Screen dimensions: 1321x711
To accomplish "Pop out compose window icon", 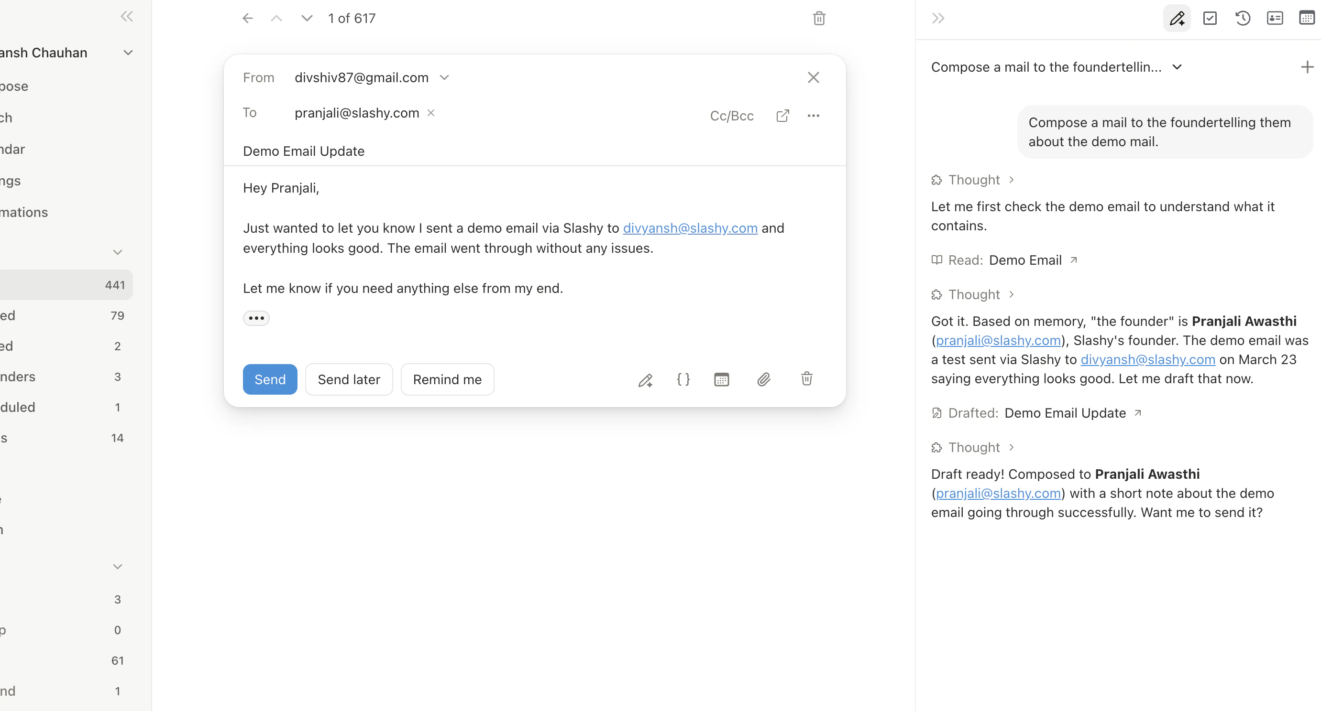I will [782, 116].
